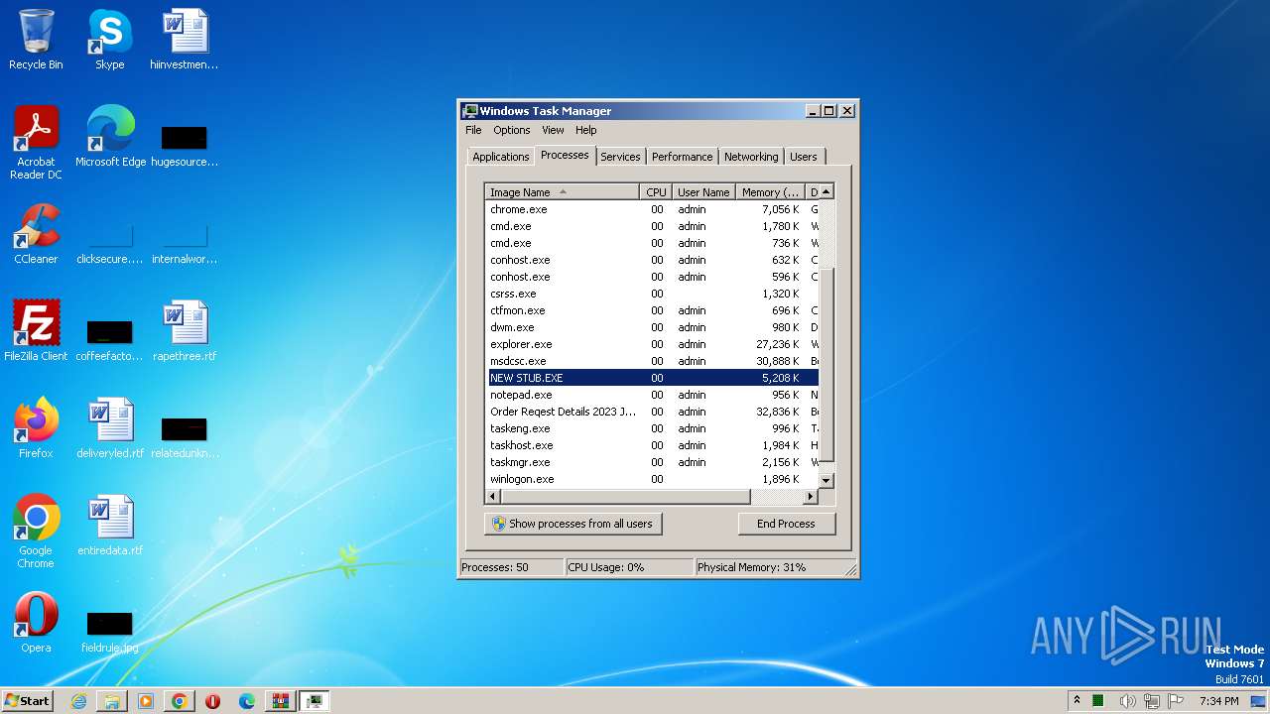Screen dimensions: 1270x714
Task: Open Internet Explorer from the taskbar
Action: tap(79, 701)
